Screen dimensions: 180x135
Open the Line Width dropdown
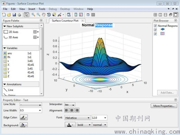click(31, 111)
